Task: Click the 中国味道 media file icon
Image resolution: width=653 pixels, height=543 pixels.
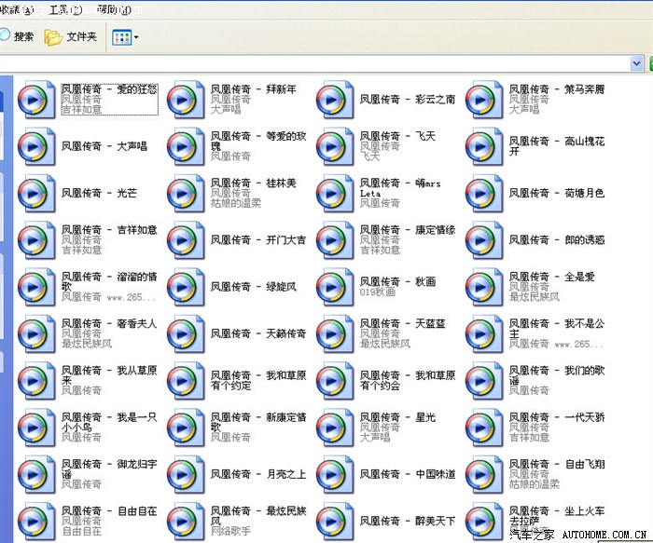Action: 335,475
